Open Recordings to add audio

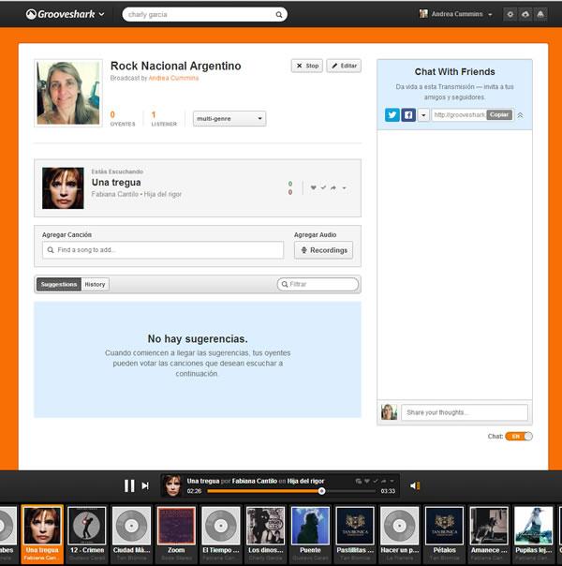pos(323,250)
